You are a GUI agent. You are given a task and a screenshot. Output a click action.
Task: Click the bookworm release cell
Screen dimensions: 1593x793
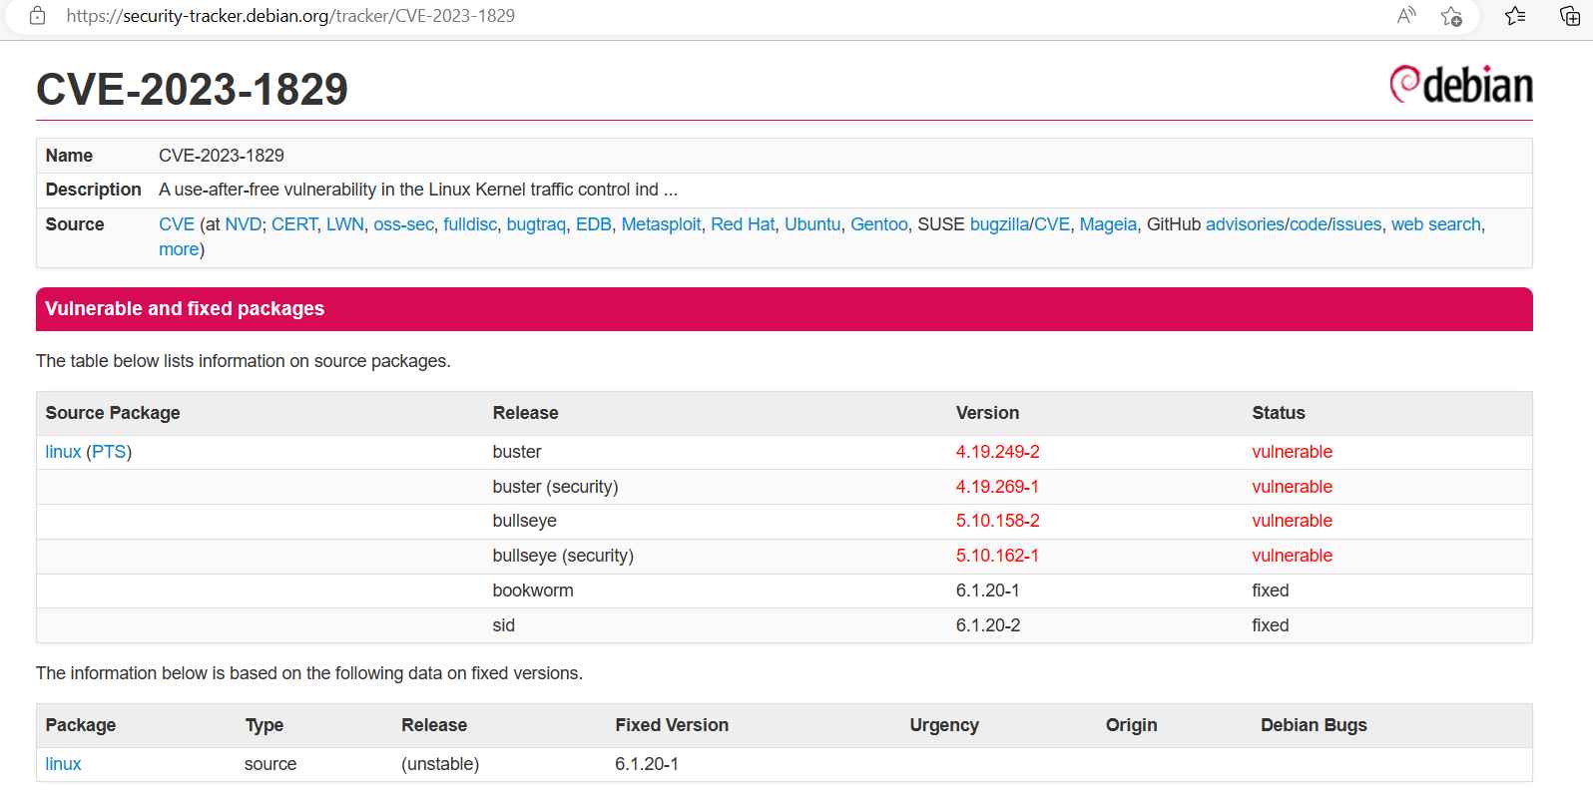[533, 591]
